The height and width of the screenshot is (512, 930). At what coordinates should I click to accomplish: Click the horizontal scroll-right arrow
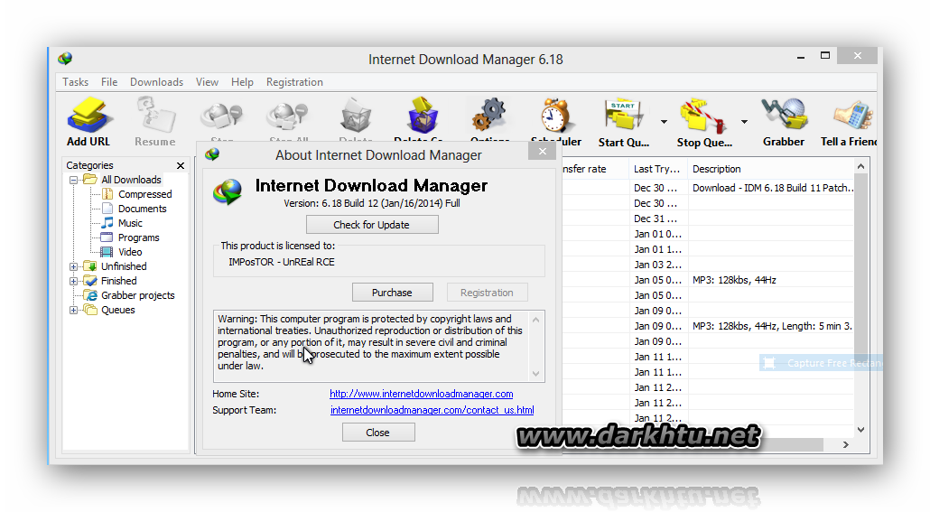[846, 444]
